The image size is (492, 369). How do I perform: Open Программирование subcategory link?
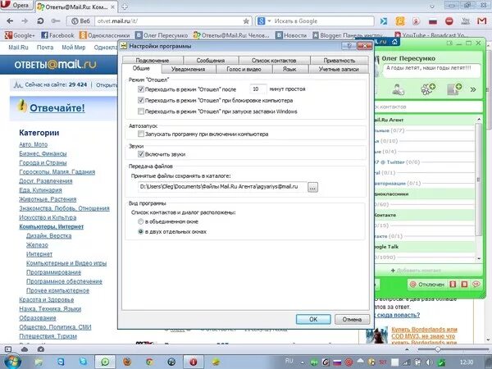click(x=53, y=272)
